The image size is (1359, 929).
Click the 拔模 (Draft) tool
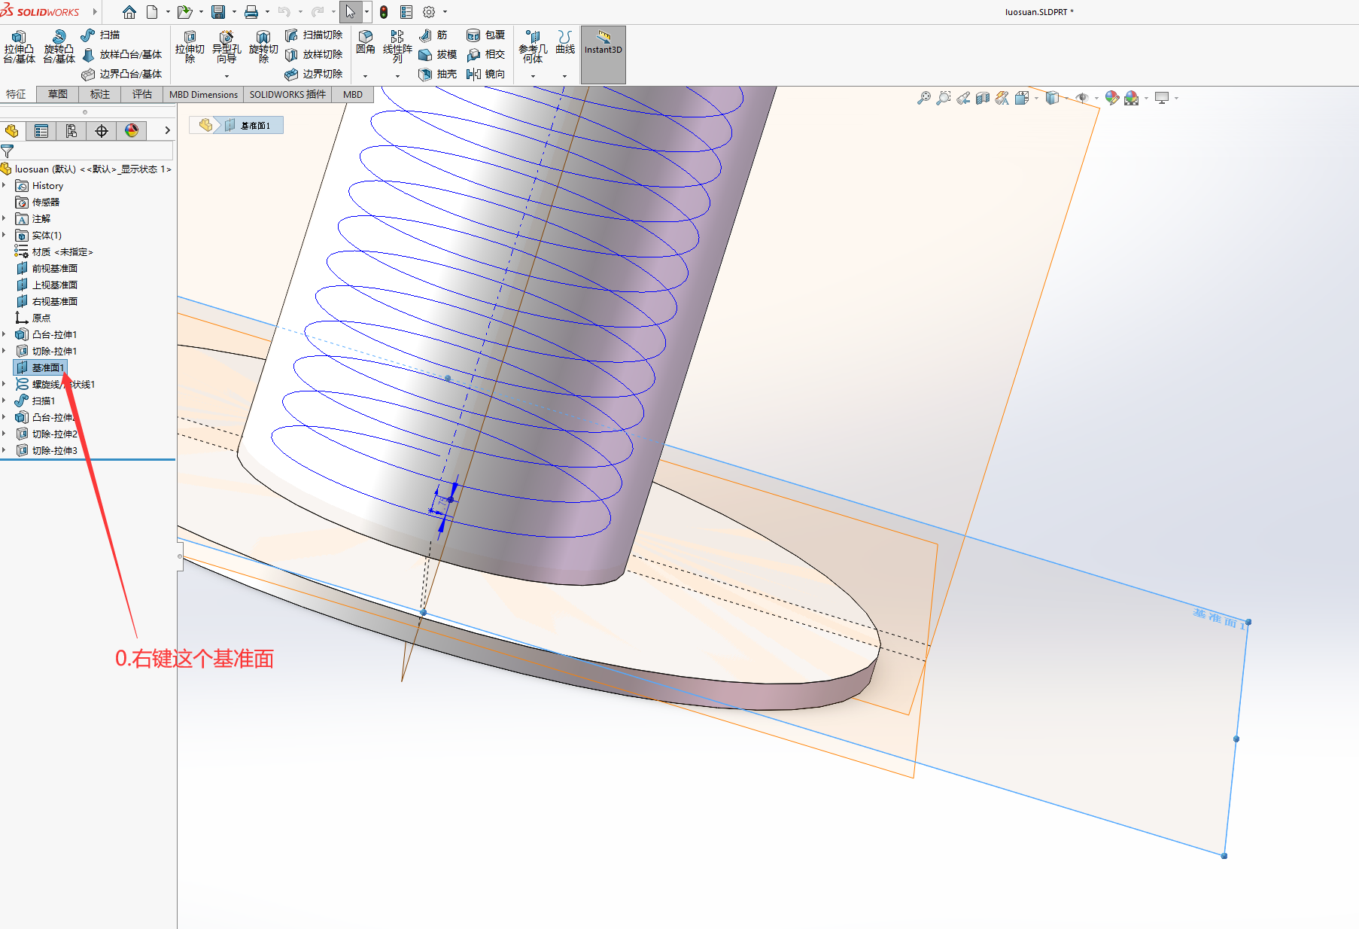pos(438,54)
